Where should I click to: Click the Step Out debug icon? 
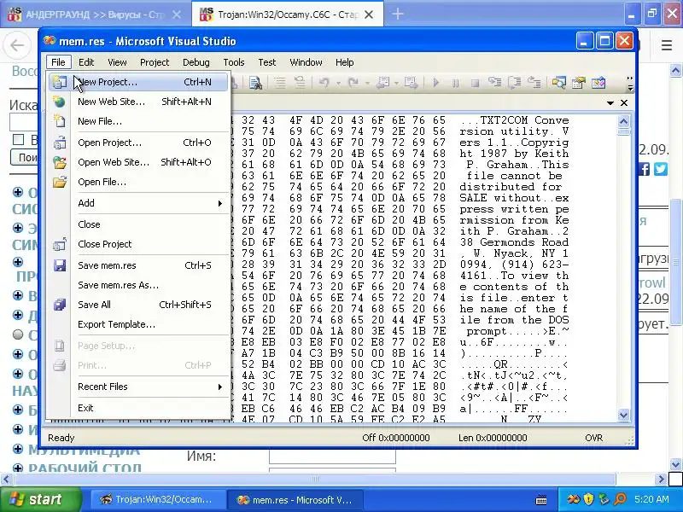[x=534, y=83]
